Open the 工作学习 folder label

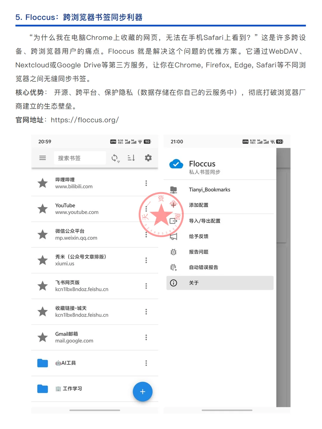(x=69, y=388)
